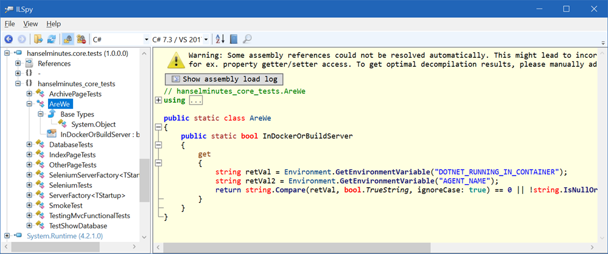This screenshot has height=254, width=608.
Task: Expand the References node
Action: click(18, 63)
